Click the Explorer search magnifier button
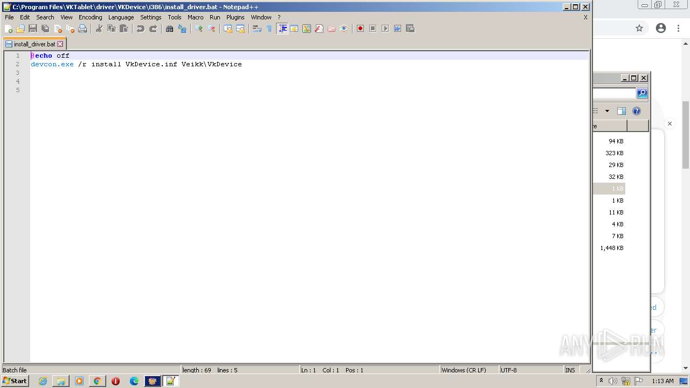The image size is (690, 388). [641, 93]
